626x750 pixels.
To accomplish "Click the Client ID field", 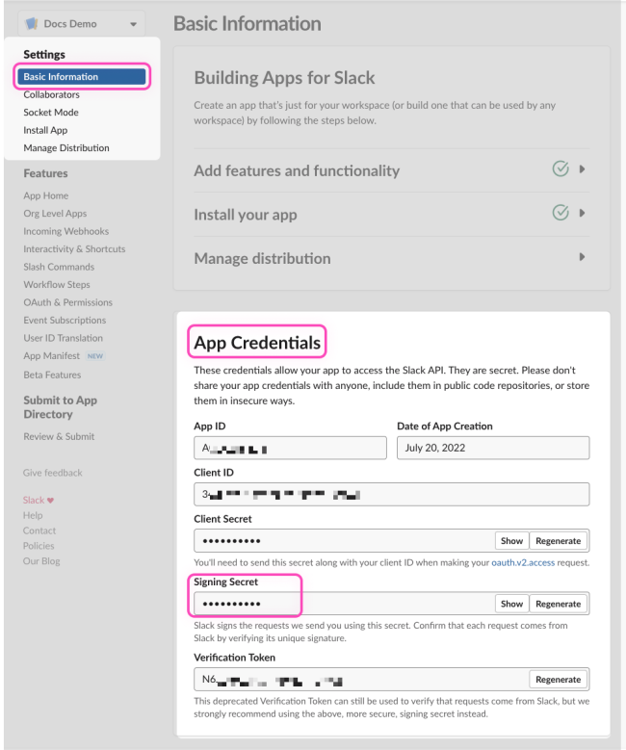I will pos(391,495).
